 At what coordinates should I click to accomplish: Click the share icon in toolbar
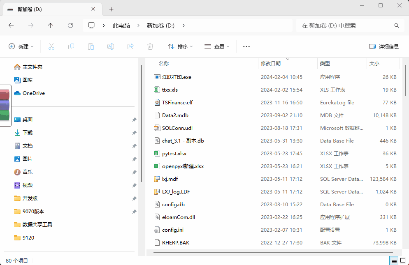(x=130, y=46)
